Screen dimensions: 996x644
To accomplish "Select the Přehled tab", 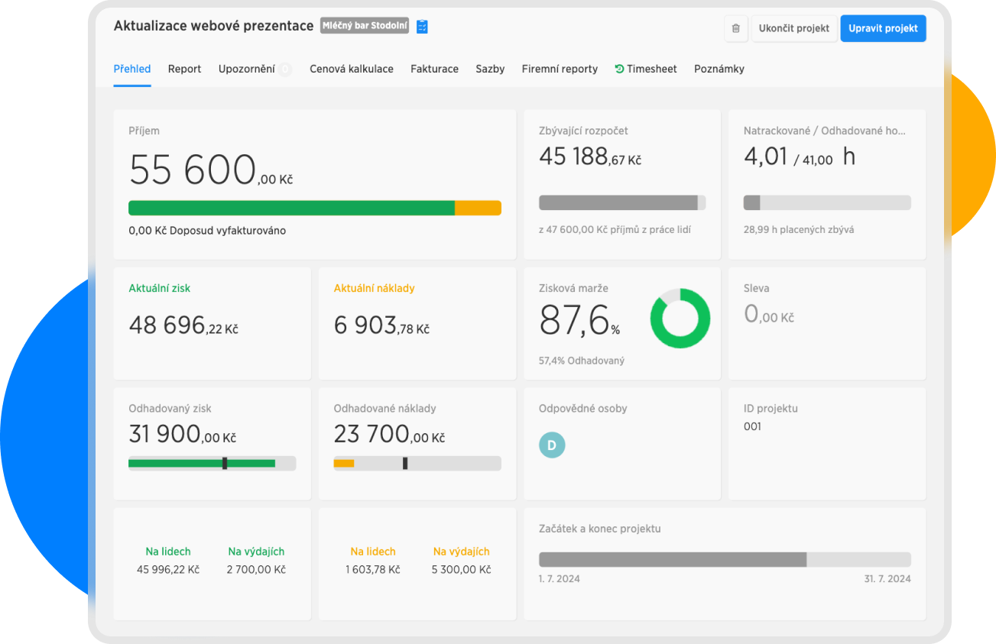I will [x=132, y=69].
